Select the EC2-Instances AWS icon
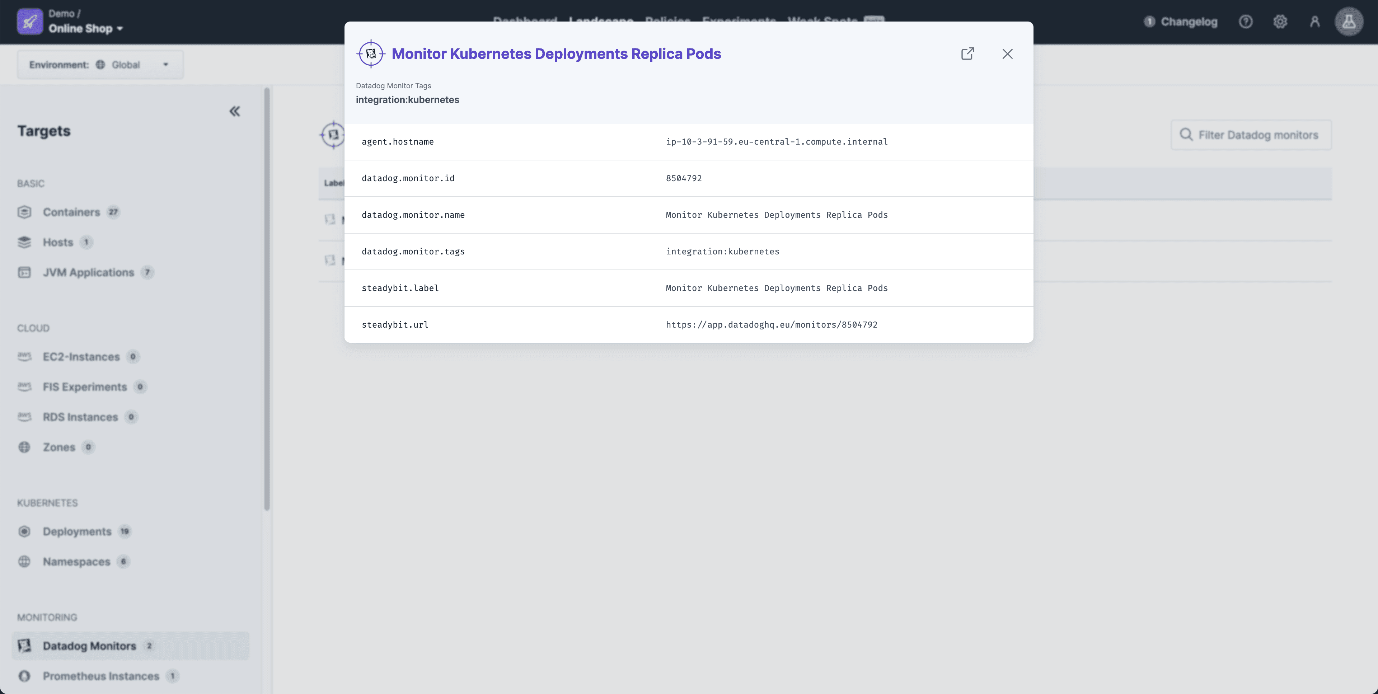1378x694 pixels. pos(25,357)
